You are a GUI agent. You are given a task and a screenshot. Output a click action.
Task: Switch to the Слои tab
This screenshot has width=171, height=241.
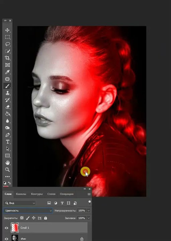pos(8,194)
